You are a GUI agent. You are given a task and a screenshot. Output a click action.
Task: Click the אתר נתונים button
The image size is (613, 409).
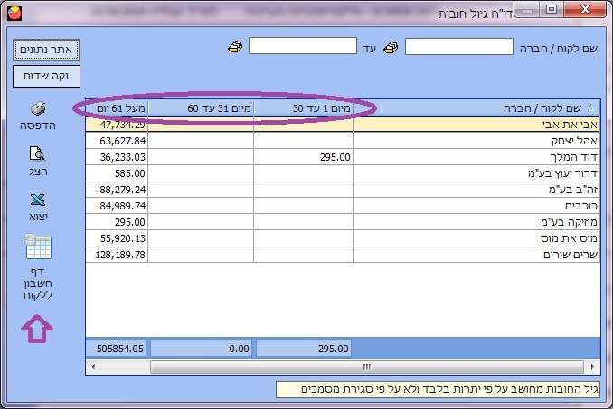[46, 50]
